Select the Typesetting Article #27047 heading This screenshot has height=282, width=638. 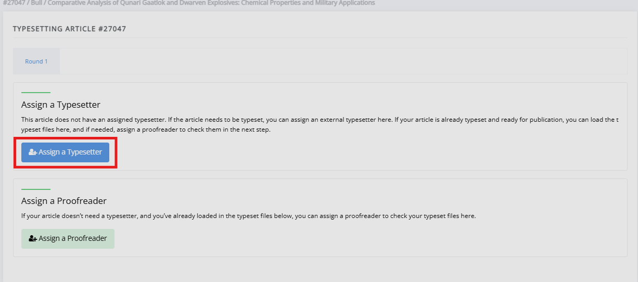[69, 29]
